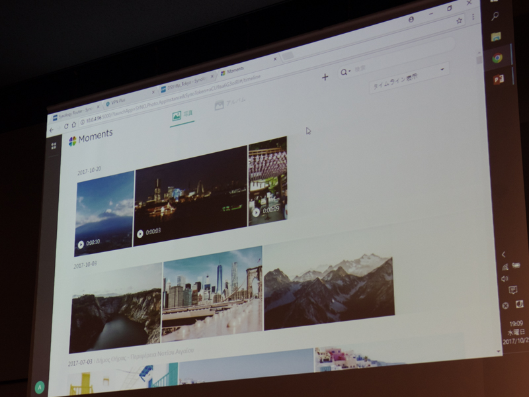
Task: Open the user account avatar labeled A
Action: [x=40, y=387]
